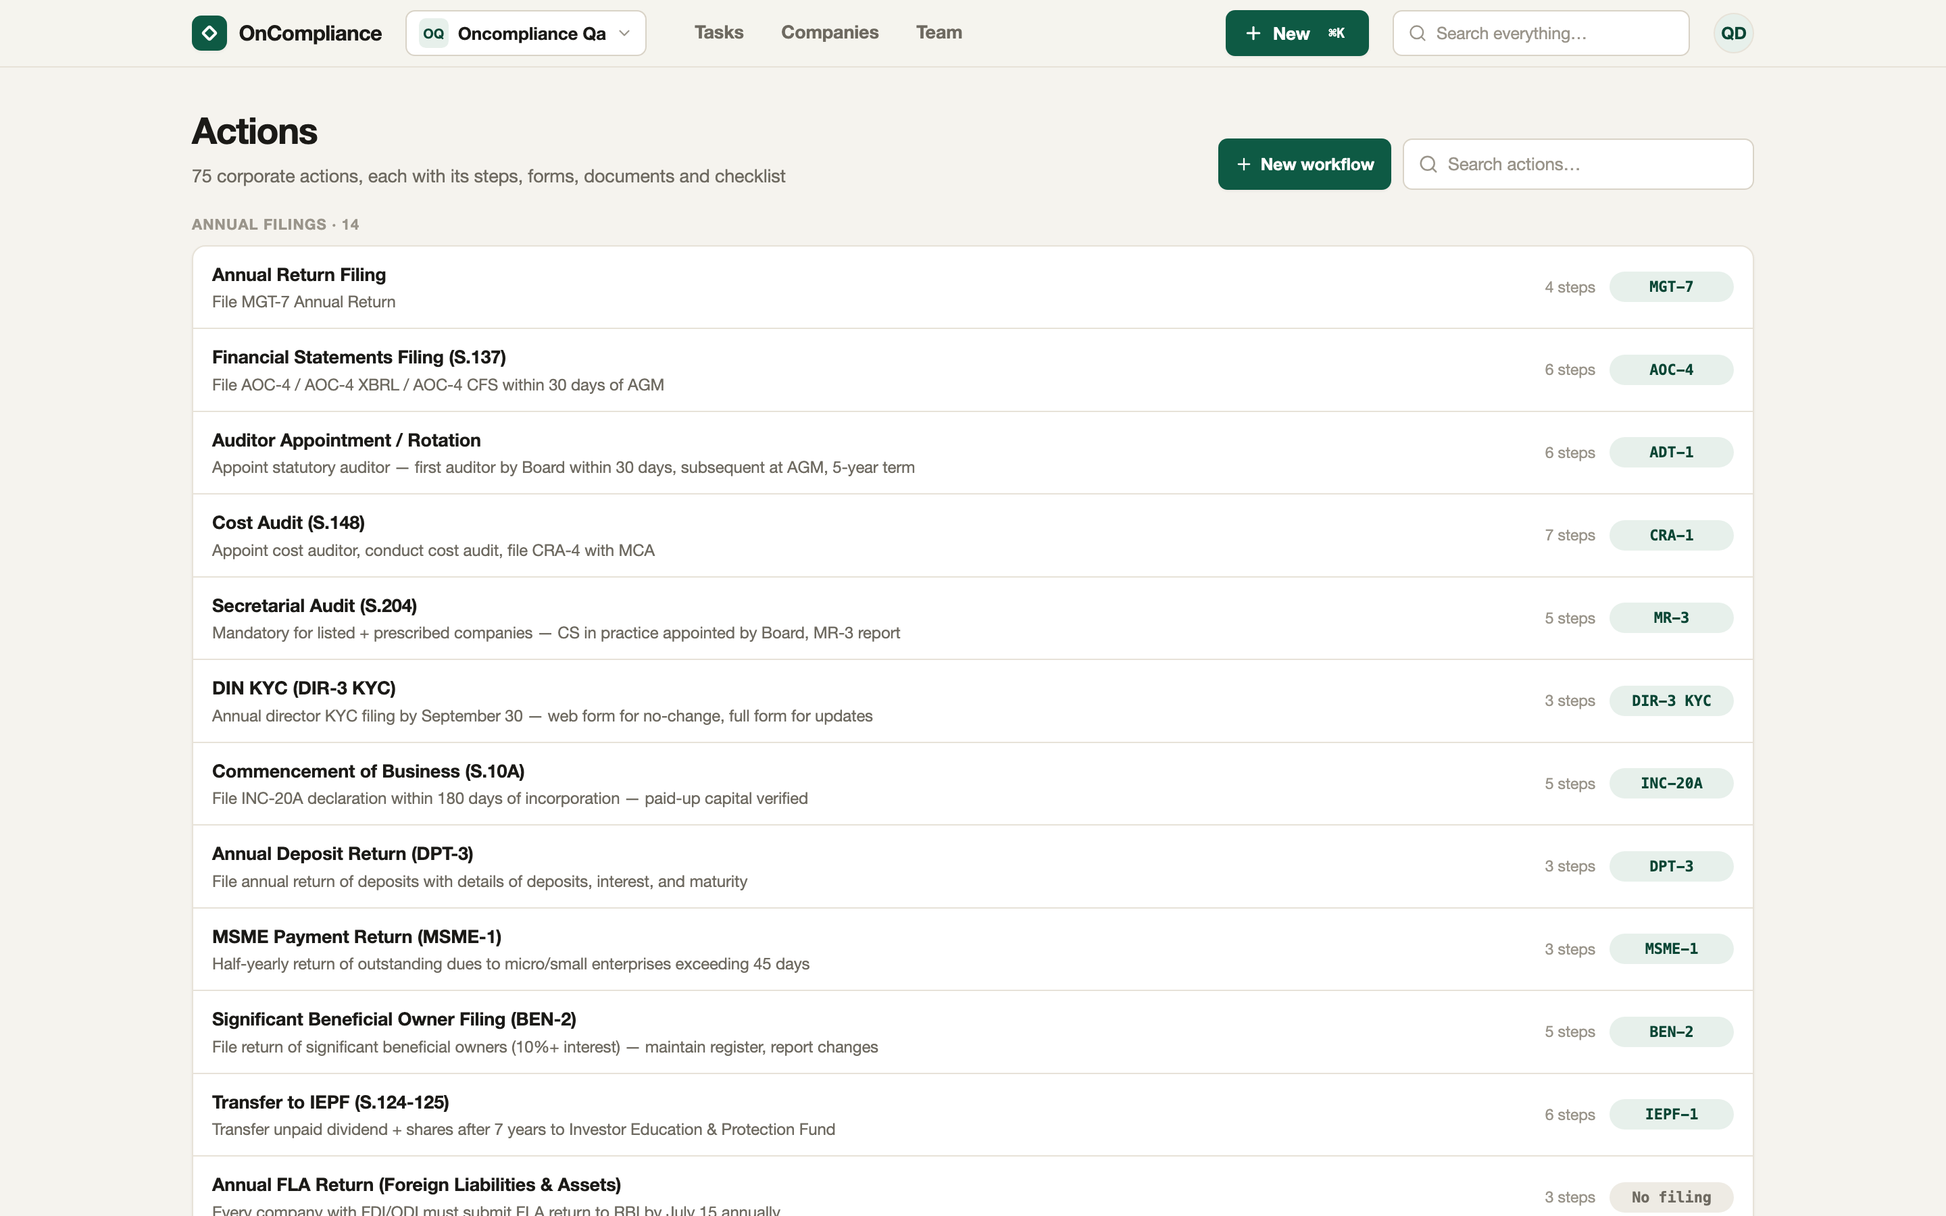Open Commencement of Business (S.10A)
The height and width of the screenshot is (1216, 1946).
(x=972, y=784)
